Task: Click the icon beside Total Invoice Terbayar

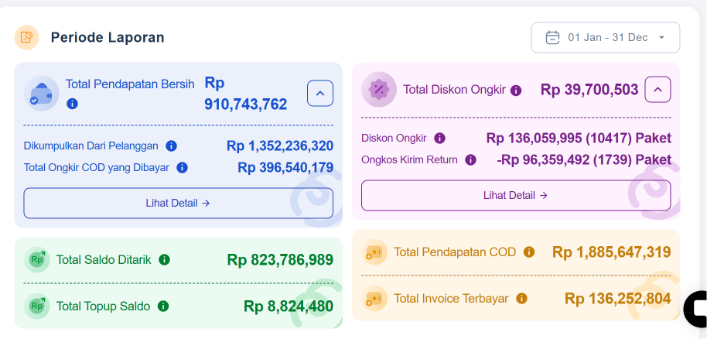Action: click(374, 299)
